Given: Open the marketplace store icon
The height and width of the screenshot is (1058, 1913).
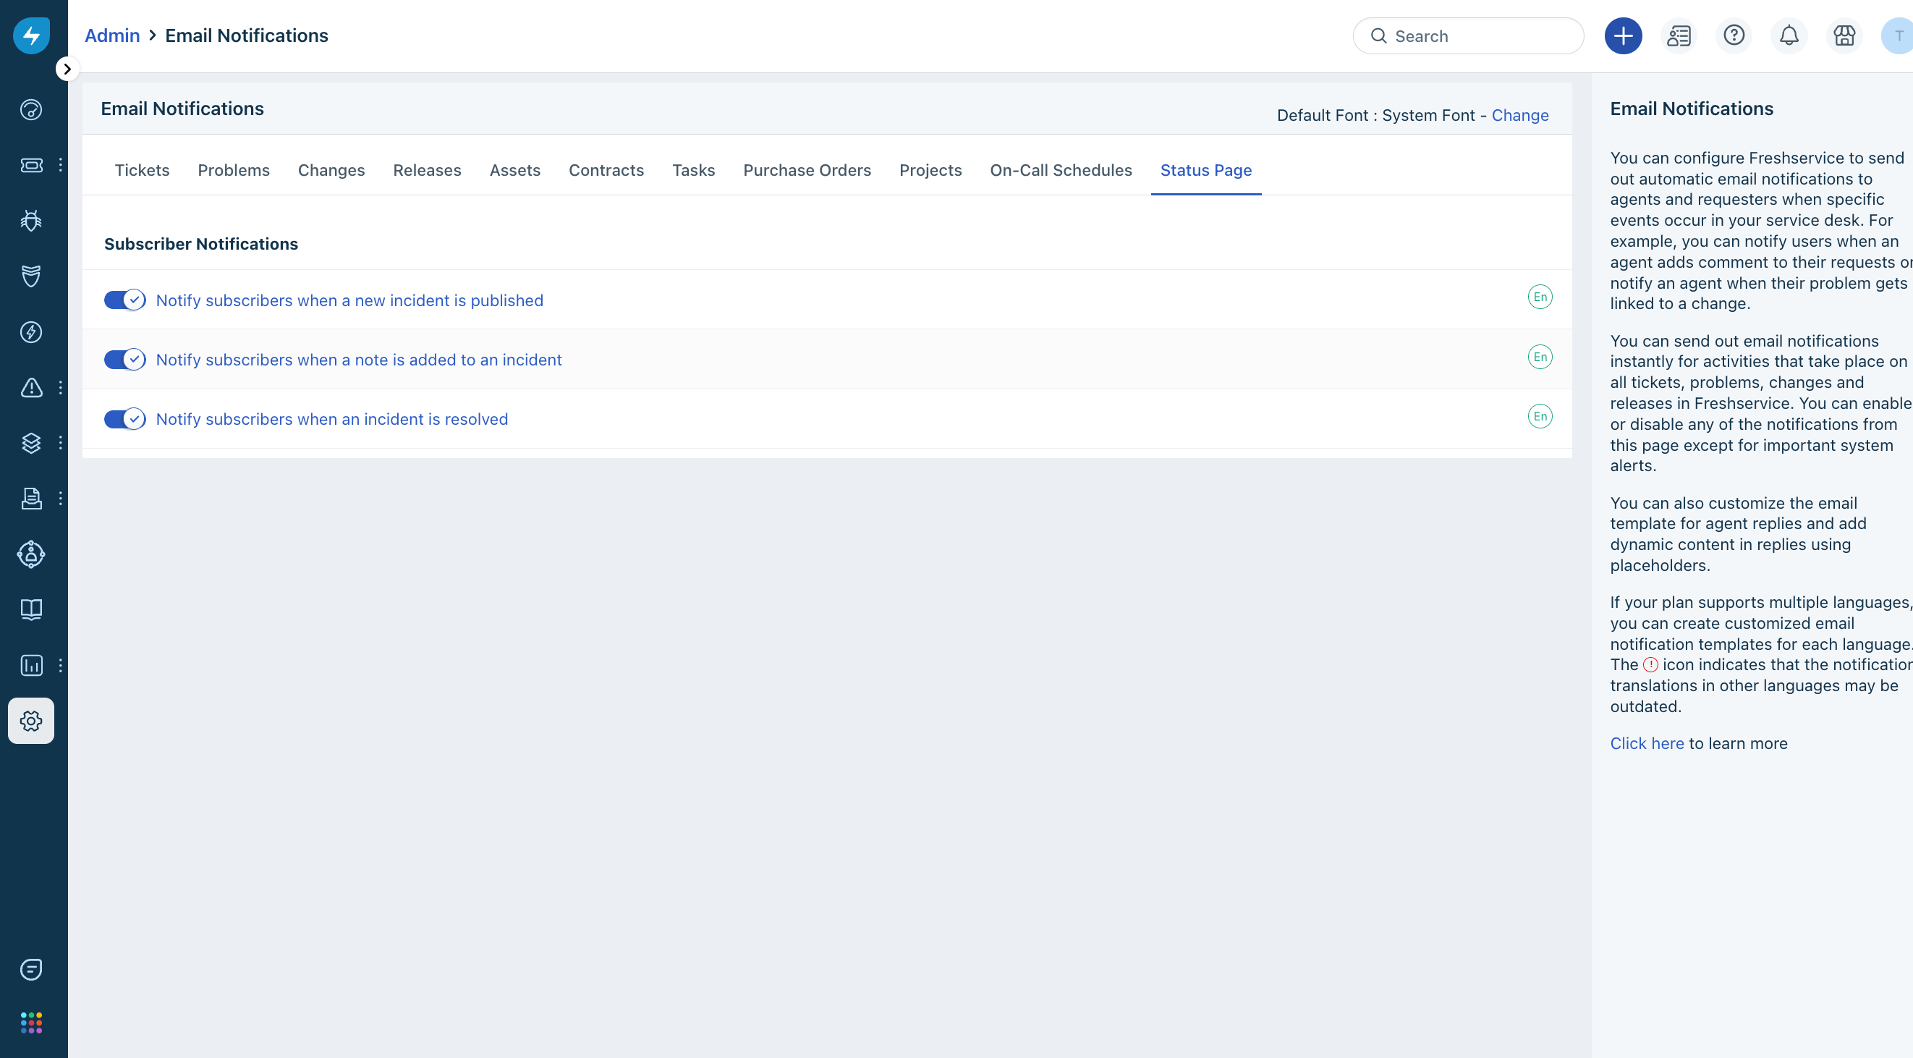Looking at the screenshot, I should pos(1844,35).
